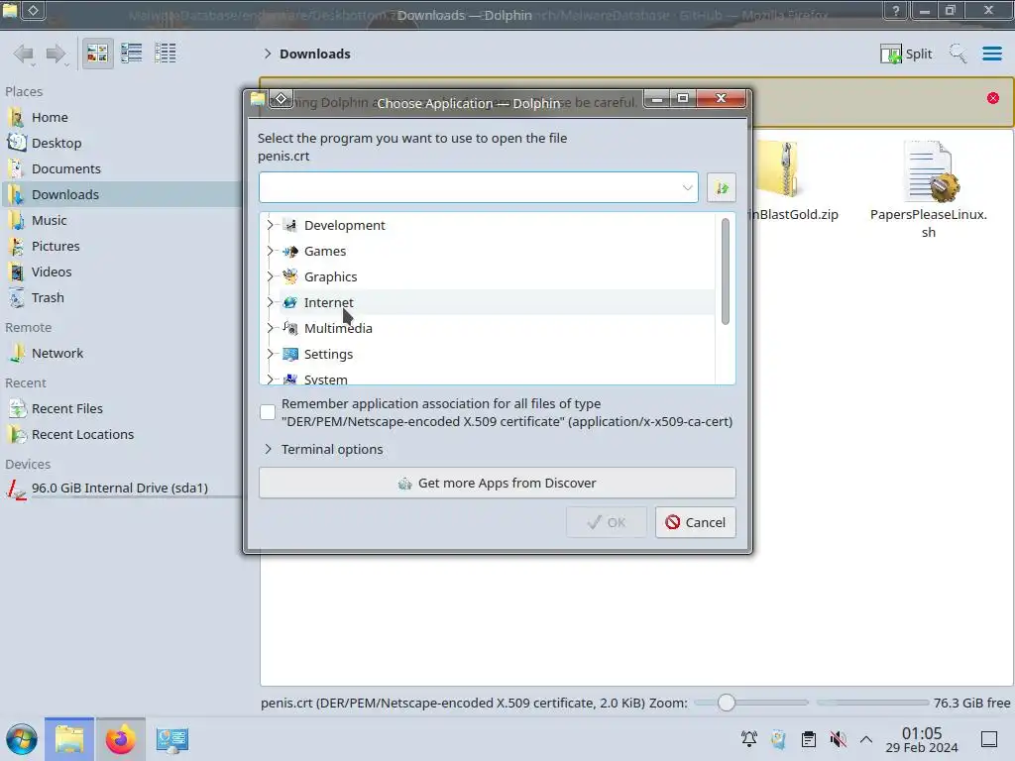Click help button in Dolphin title bar
Image resolution: width=1015 pixels, height=761 pixels.
click(x=895, y=10)
